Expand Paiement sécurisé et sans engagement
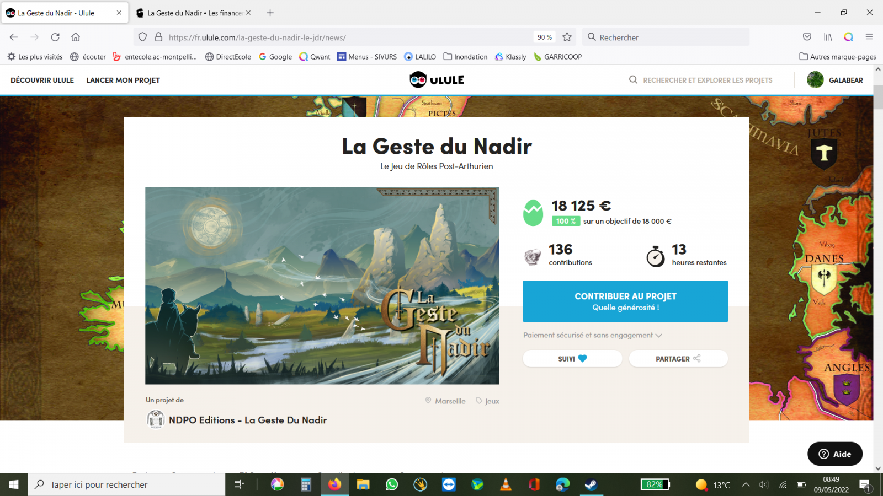This screenshot has width=883, height=496. coord(592,335)
